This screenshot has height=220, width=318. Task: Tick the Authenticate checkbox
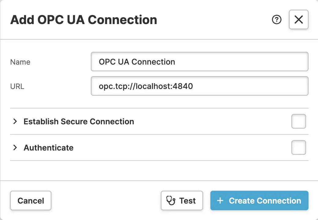coord(298,148)
